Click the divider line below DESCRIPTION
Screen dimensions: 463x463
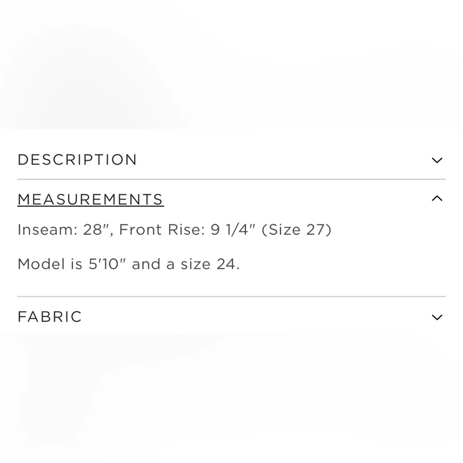point(231,179)
